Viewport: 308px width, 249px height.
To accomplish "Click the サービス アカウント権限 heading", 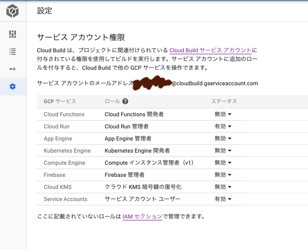I will (81, 37).
